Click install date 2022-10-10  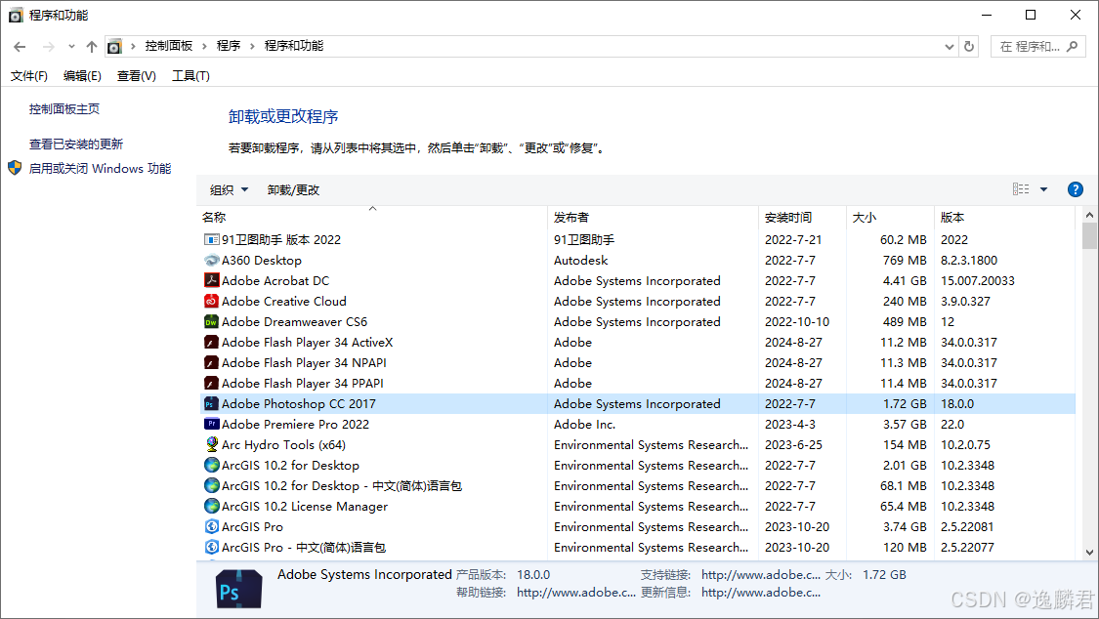797,321
